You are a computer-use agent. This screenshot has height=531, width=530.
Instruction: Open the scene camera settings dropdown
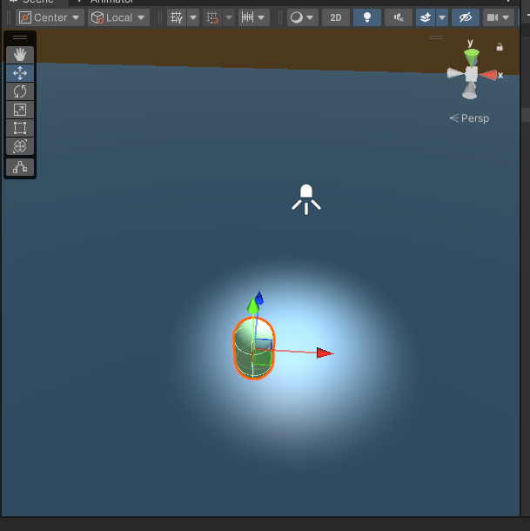(x=499, y=17)
